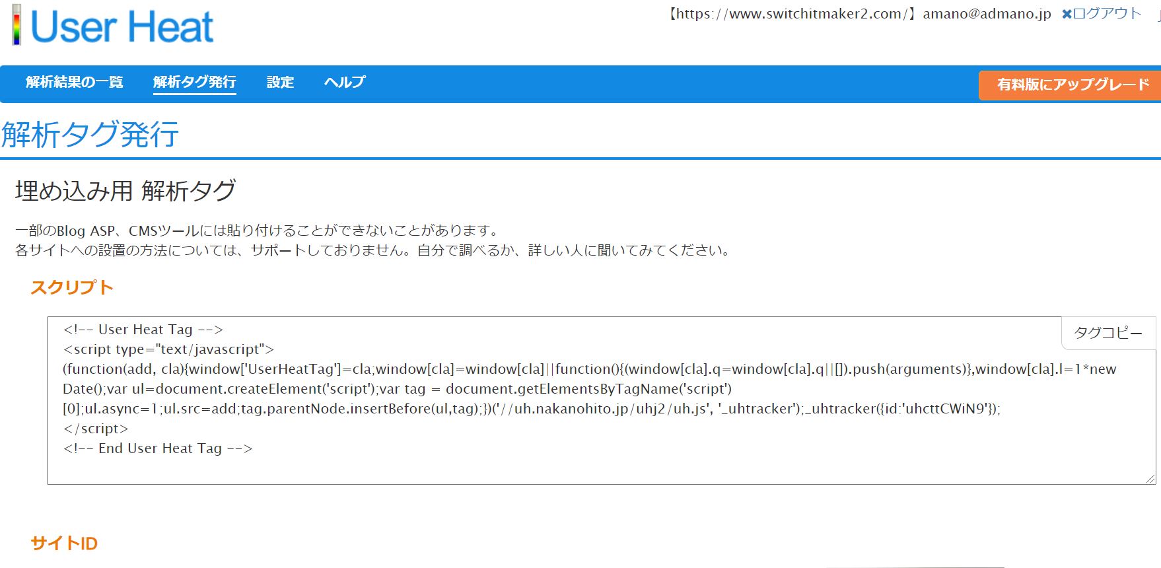Log out via ログアウト link

pyautogui.click(x=1107, y=14)
